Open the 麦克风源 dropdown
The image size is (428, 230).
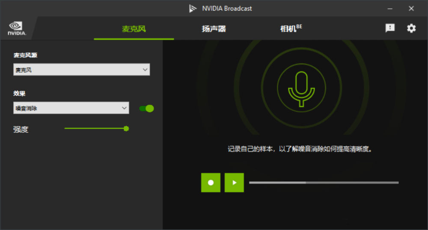pyautogui.click(x=82, y=70)
